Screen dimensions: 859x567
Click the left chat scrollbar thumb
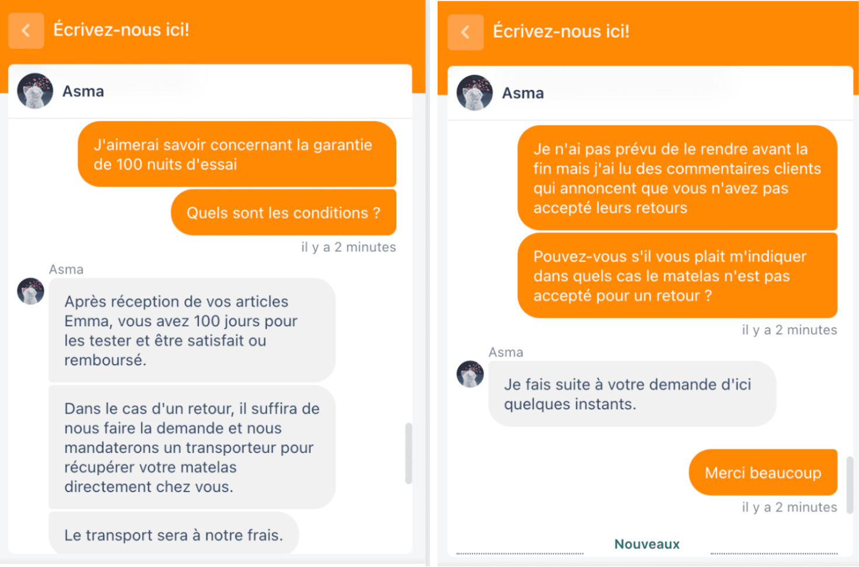408,454
